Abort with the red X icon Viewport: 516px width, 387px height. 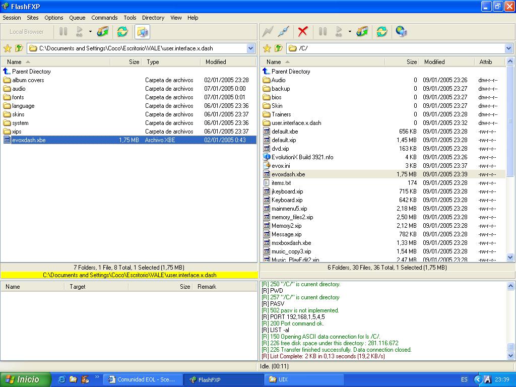(303, 32)
